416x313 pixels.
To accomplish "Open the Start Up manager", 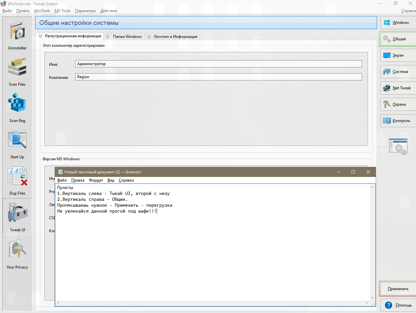I will click(x=17, y=145).
